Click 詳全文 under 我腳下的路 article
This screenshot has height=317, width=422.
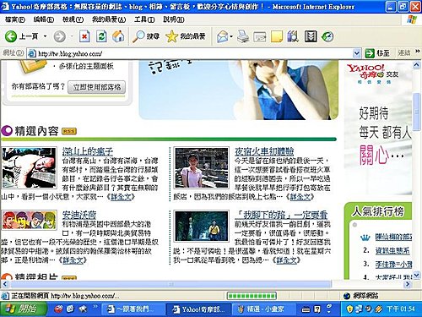[286, 260]
